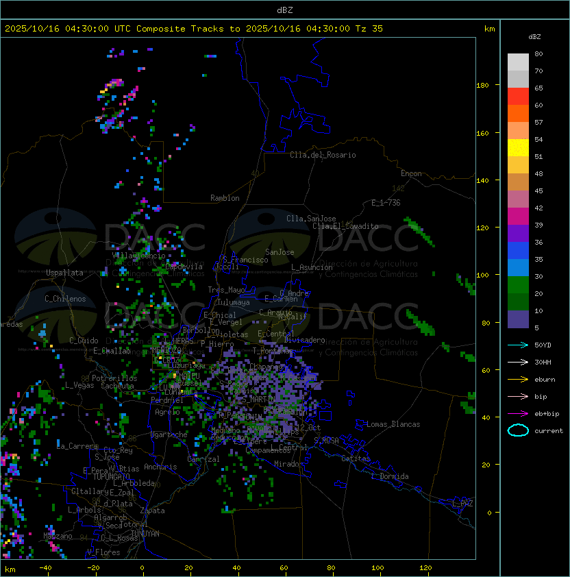Click the 'Uspallata' map label
The width and height of the screenshot is (570, 577).
point(64,273)
